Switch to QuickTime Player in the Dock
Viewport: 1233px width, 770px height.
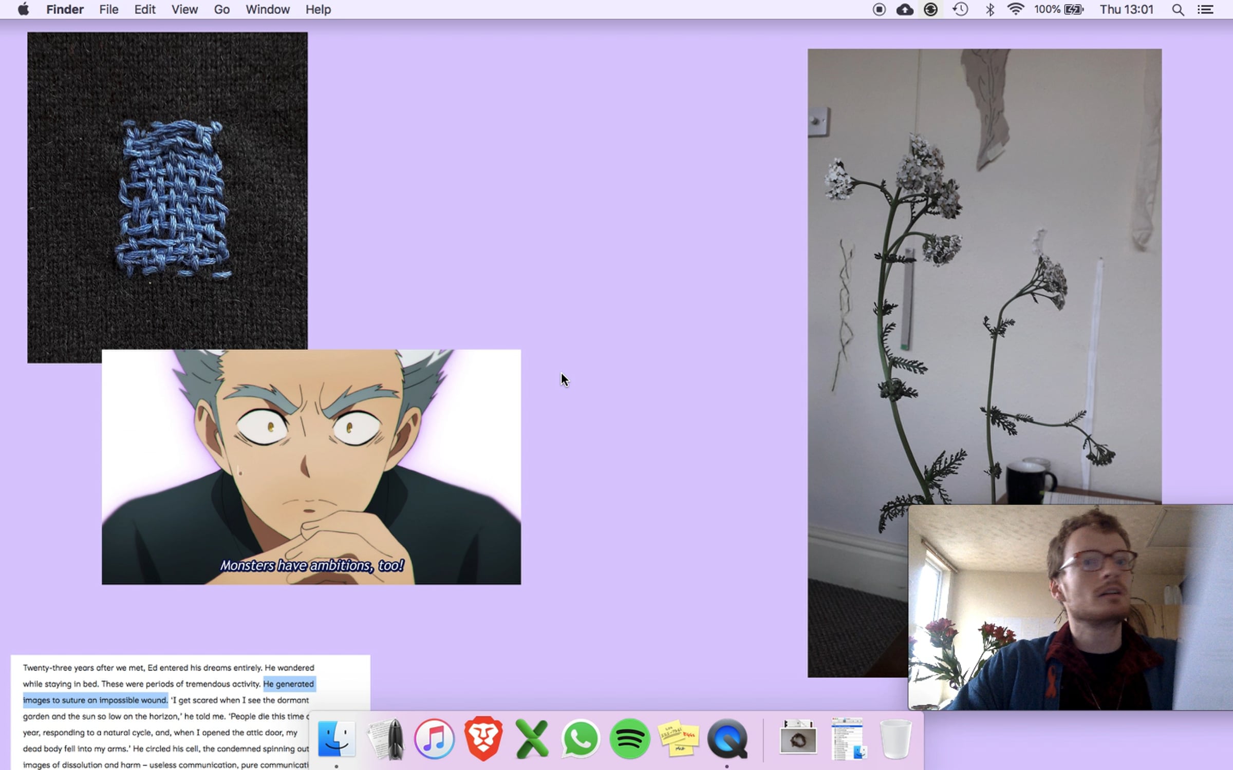[x=727, y=739]
